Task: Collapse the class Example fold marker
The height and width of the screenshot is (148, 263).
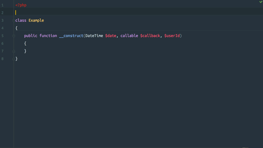Action: 14,21
